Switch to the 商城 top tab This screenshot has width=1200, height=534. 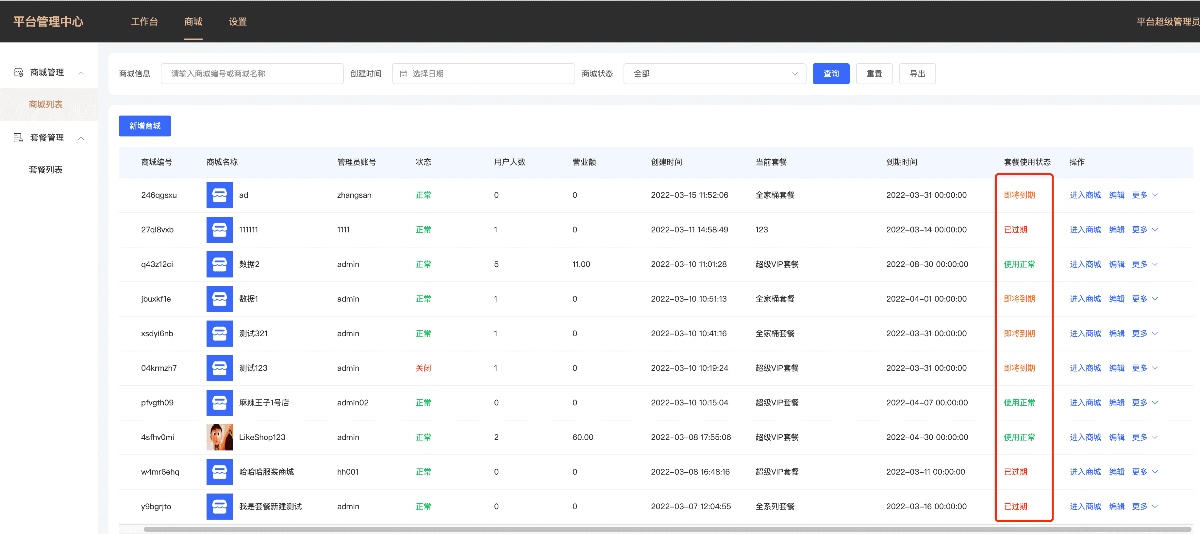coord(193,22)
